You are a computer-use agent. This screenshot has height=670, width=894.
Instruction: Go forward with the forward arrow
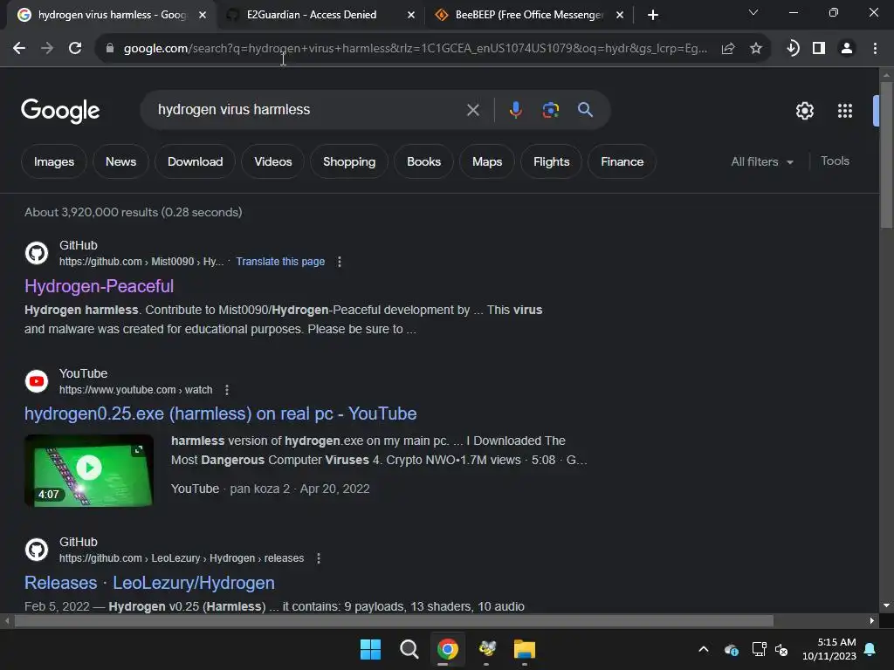tap(47, 49)
